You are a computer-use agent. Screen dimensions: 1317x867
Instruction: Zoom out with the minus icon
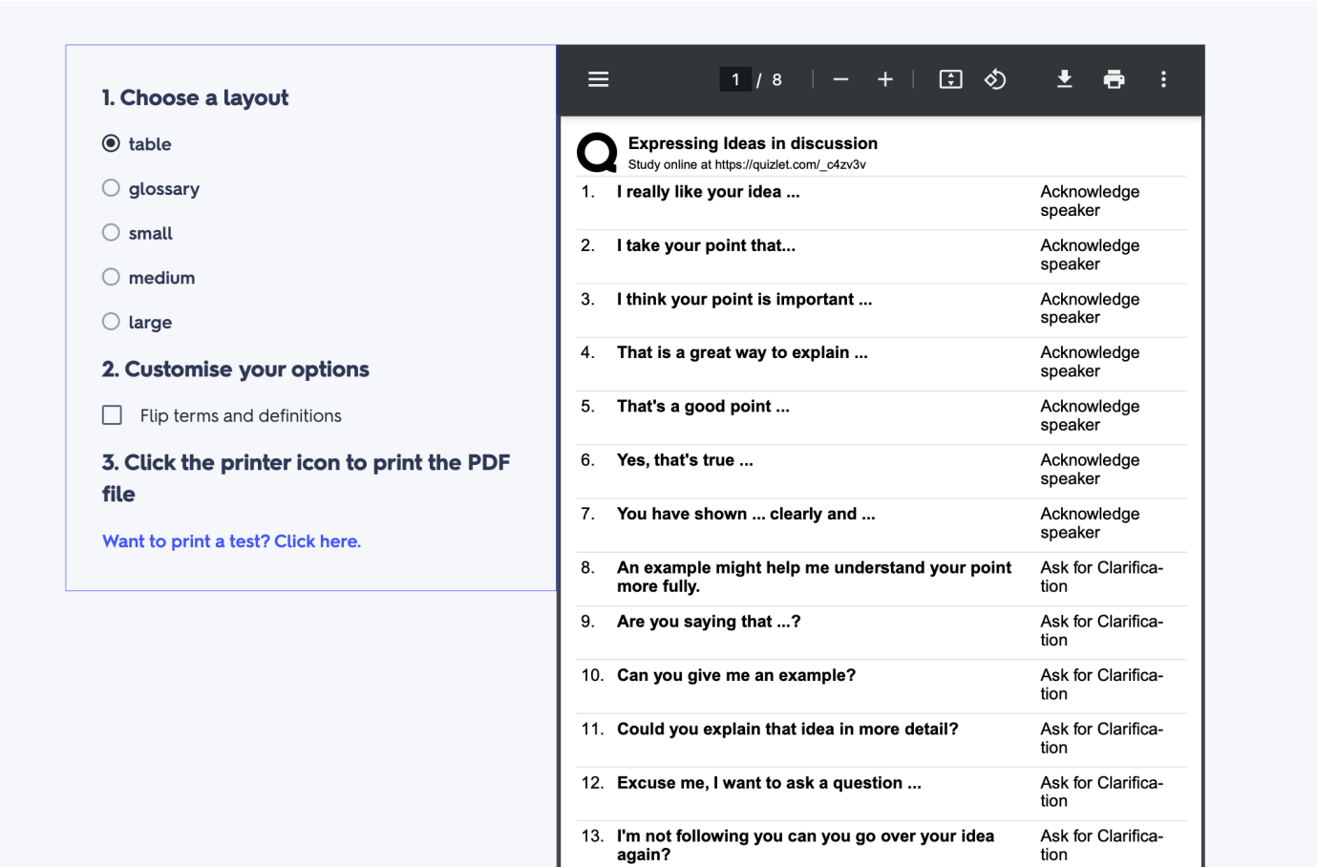click(x=840, y=79)
